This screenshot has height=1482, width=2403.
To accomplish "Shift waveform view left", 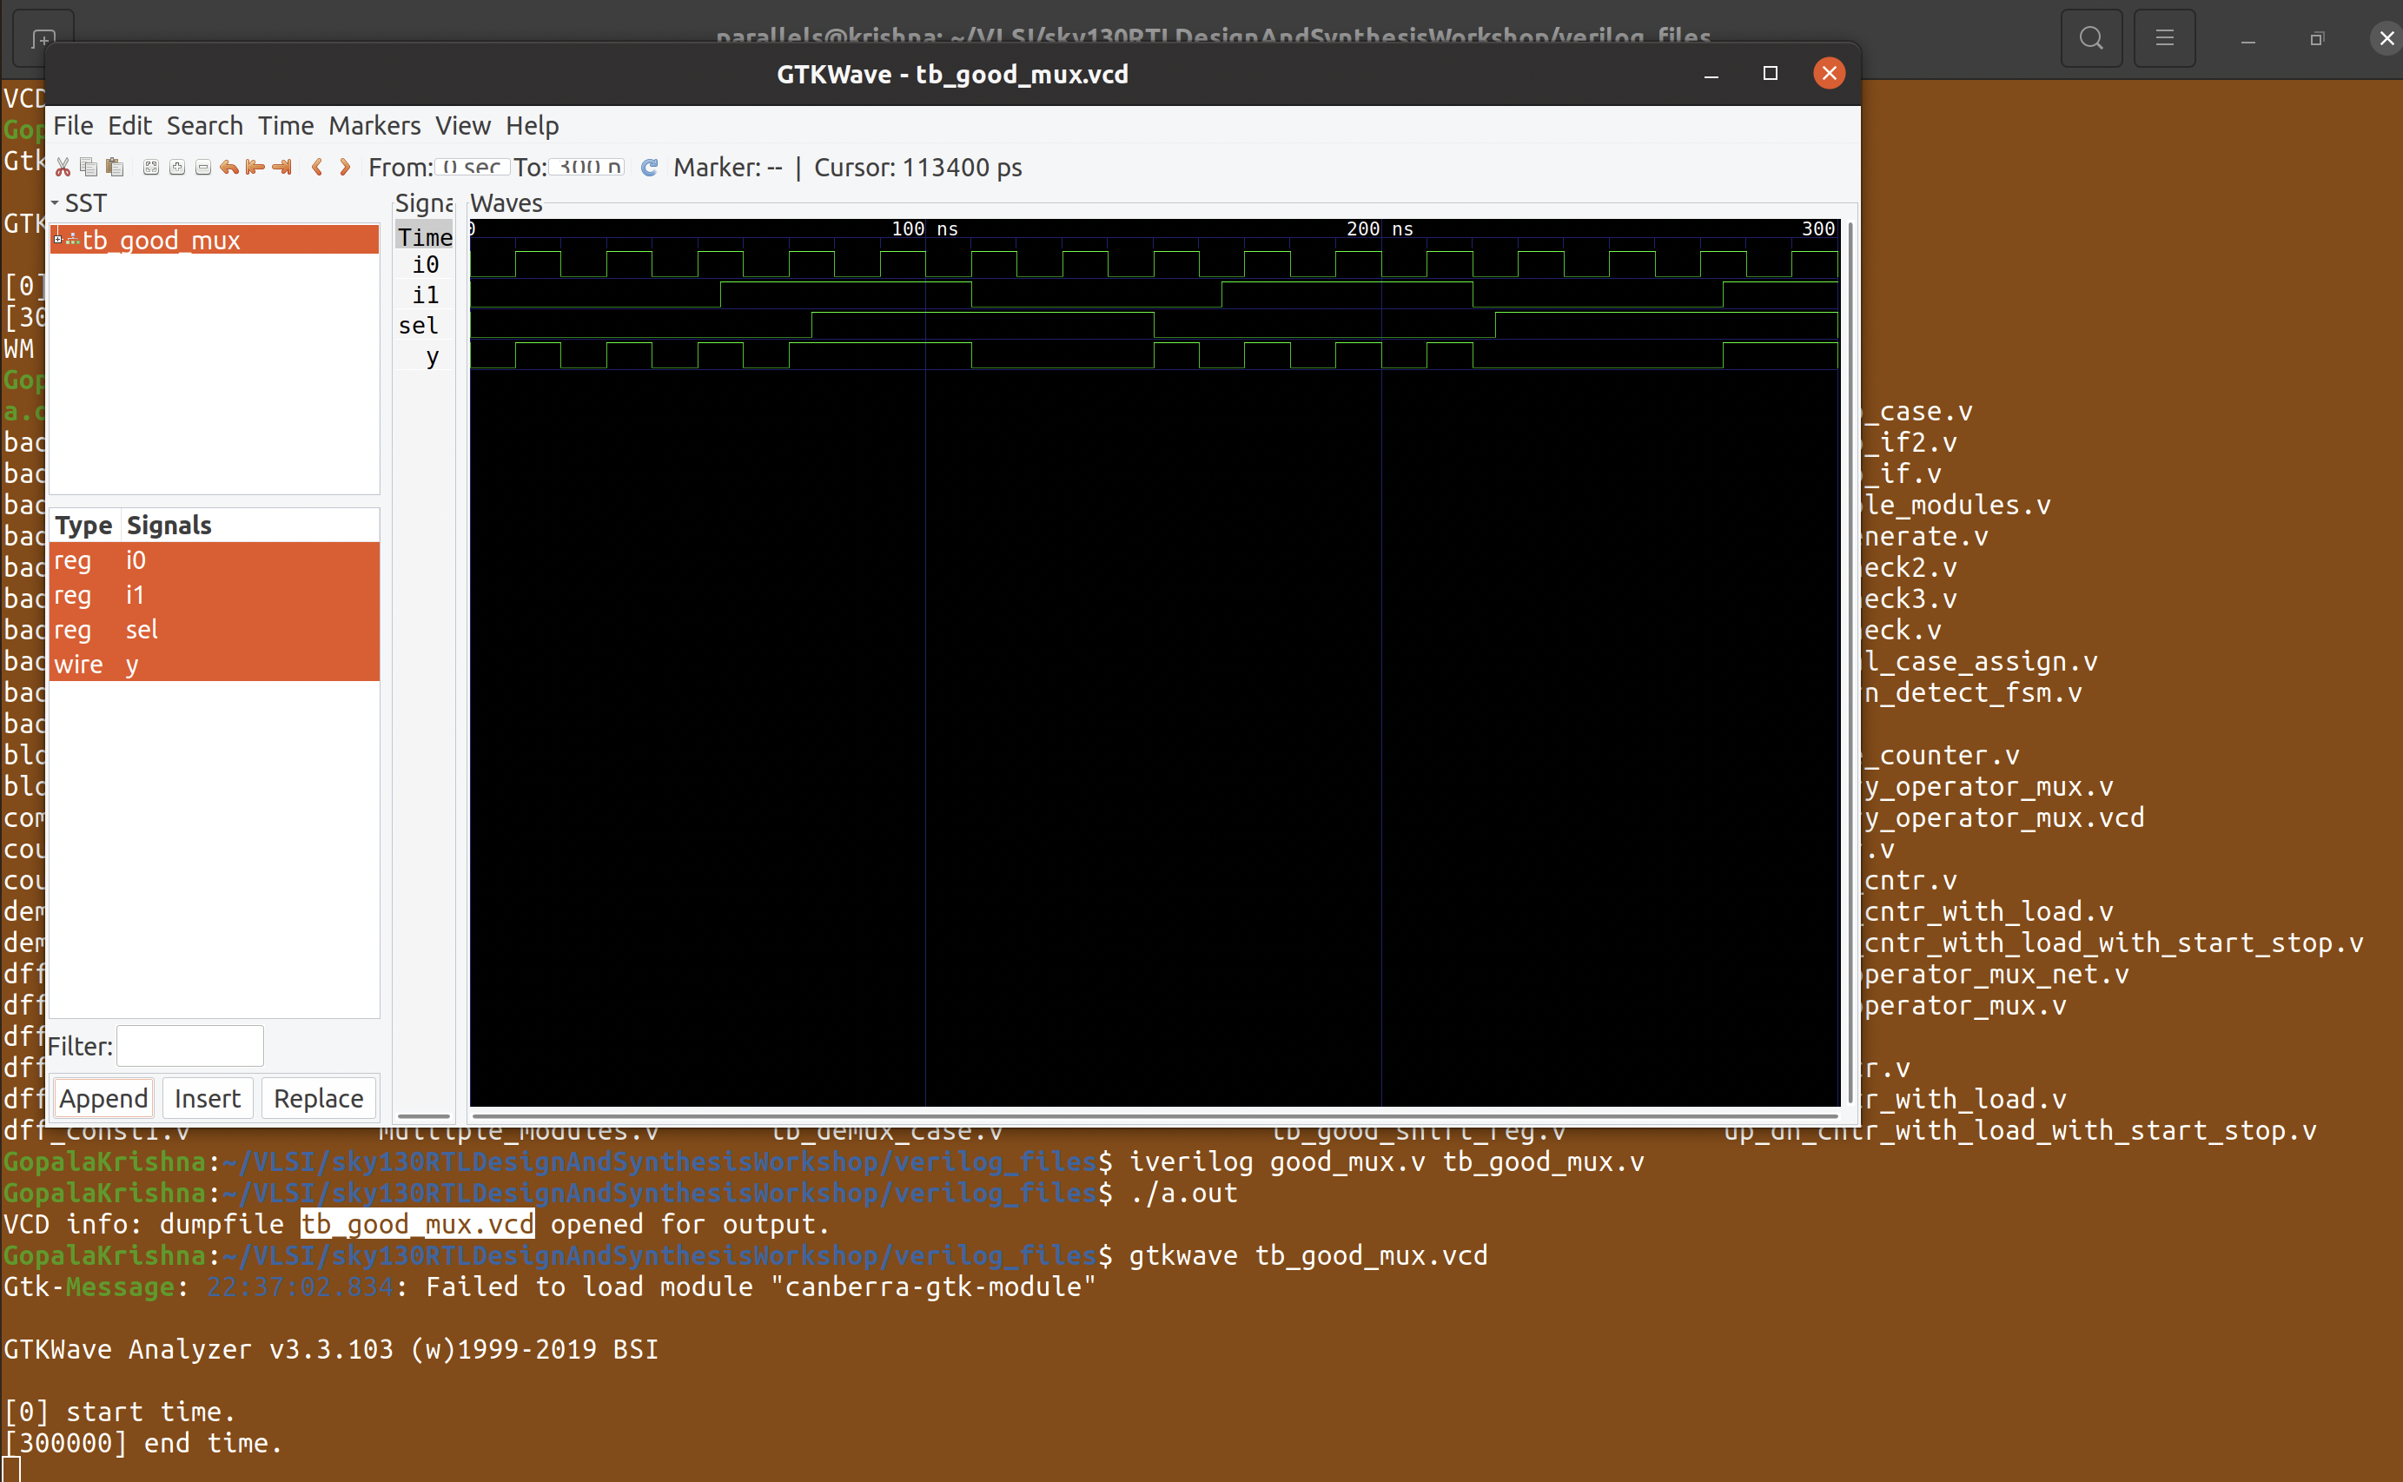I will click(317, 167).
